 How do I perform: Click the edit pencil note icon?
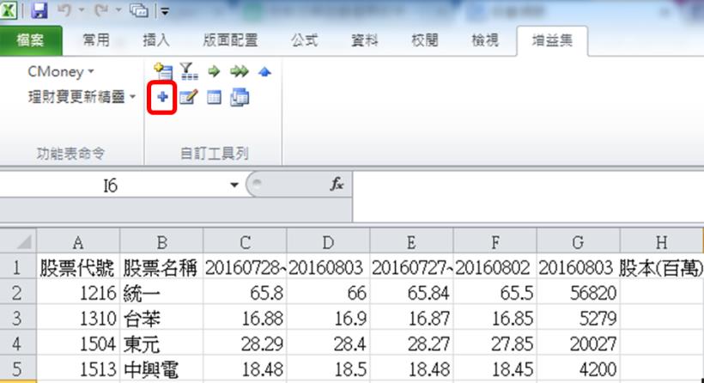[x=189, y=97]
